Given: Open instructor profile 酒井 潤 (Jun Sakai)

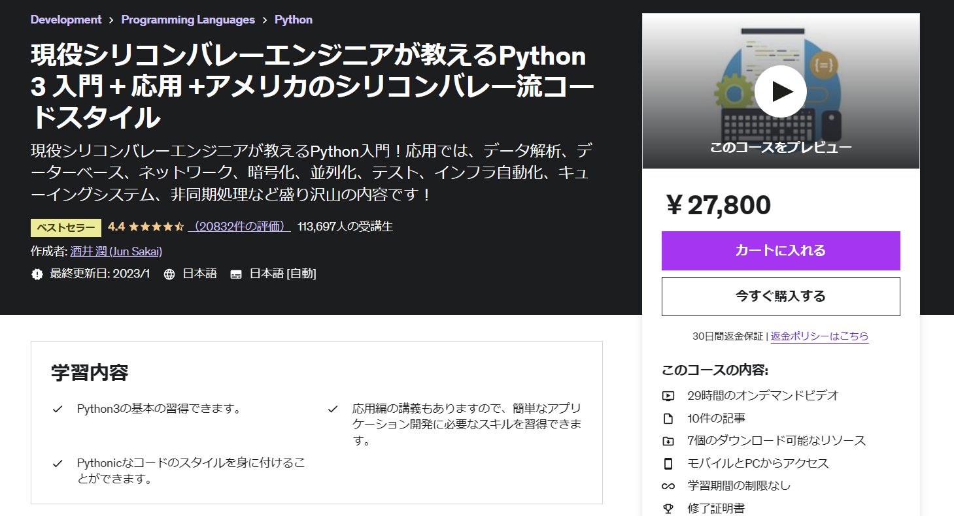Looking at the screenshot, I should tap(115, 251).
